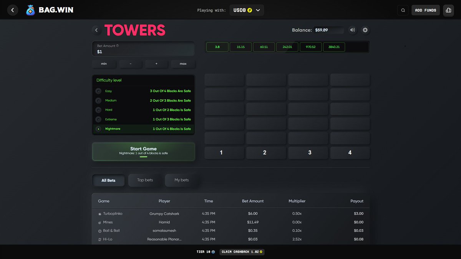This screenshot has width=461, height=259.
Task: Click the Mines game icon
Action: [99, 222]
